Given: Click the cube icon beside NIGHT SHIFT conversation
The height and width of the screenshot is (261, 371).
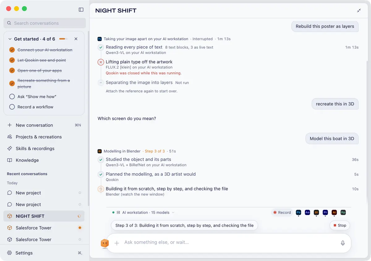Looking at the screenshot, I should (10, 216).
